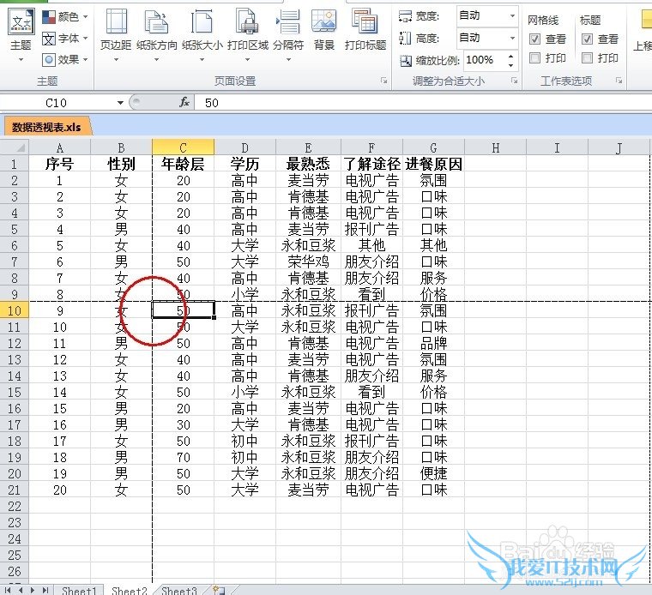This screenshot has width=652, height=595.
Task: Click cell 荣华鸡 in row 7
Action: point(308,261)
